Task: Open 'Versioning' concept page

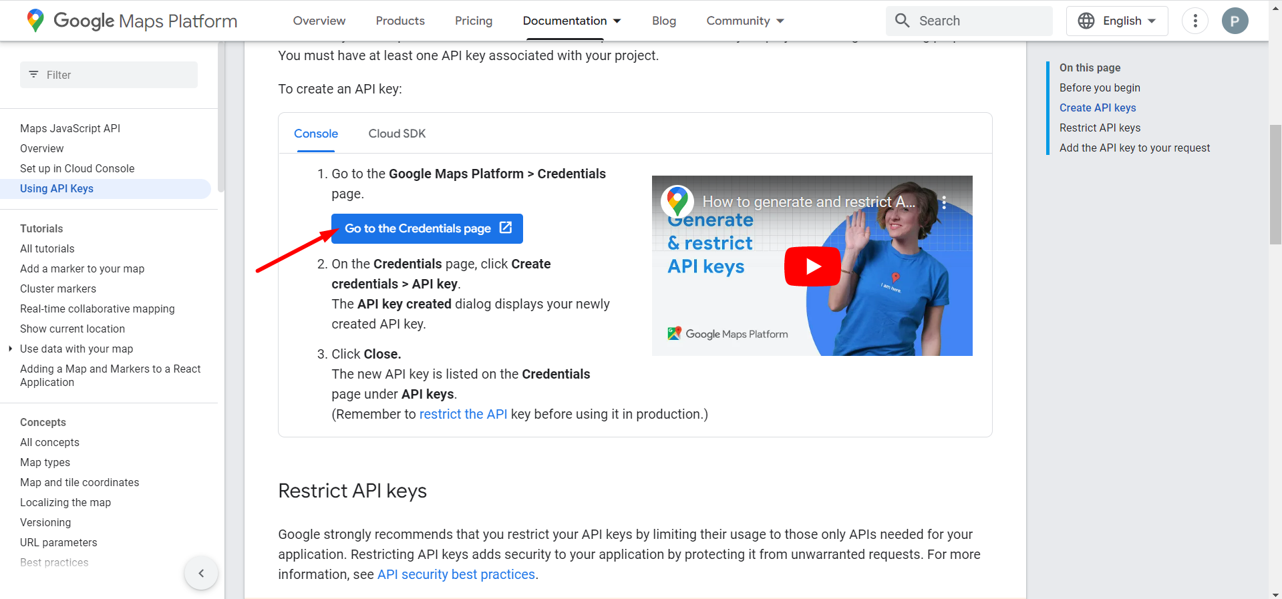Action: pos(45,522)
